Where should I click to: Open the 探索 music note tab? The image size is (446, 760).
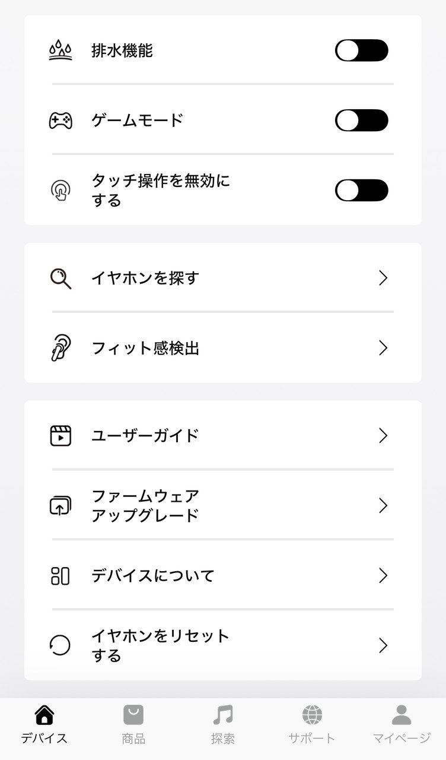point(223,724)
